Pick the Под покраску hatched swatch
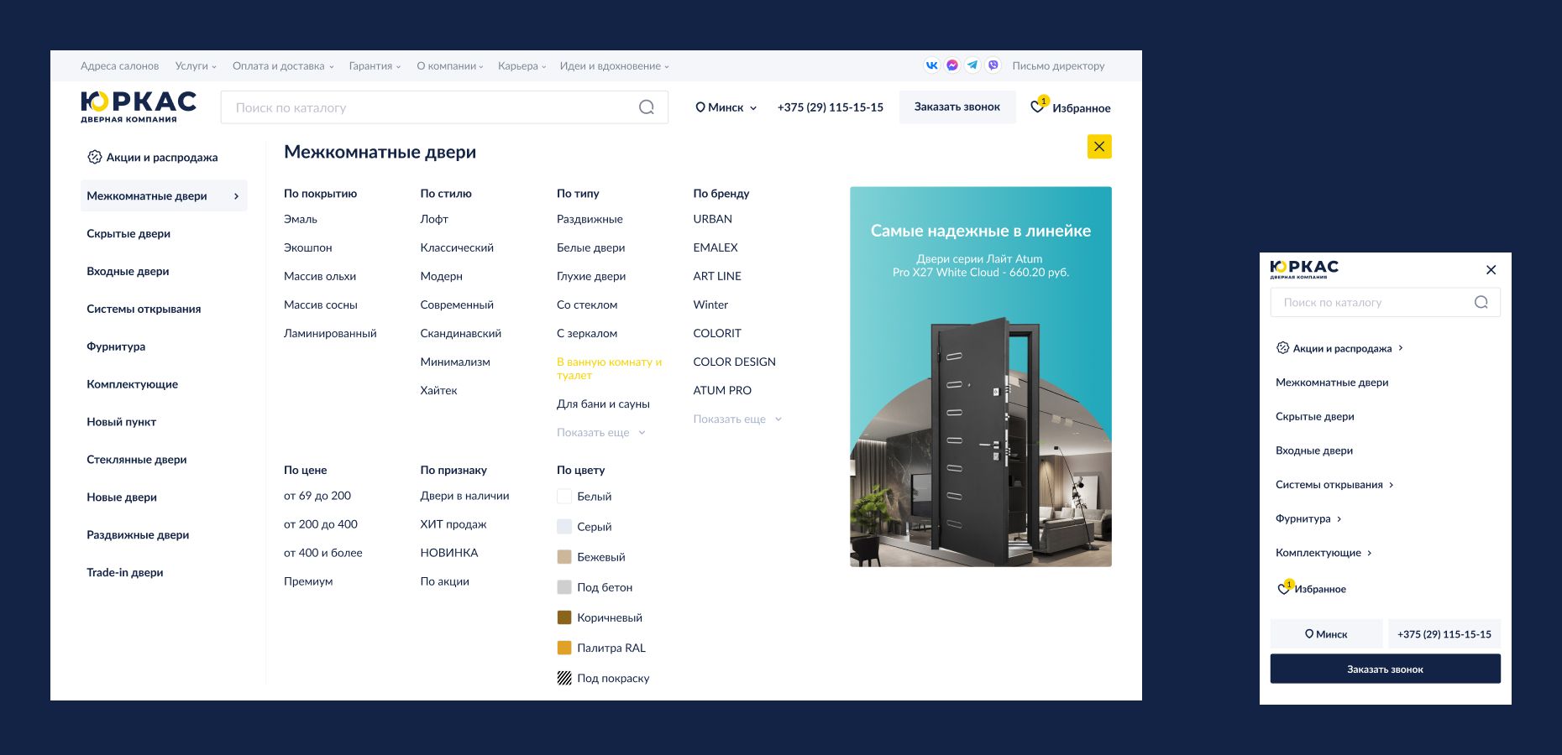Viewport: 1562px width, 755px height. (564, 678)
